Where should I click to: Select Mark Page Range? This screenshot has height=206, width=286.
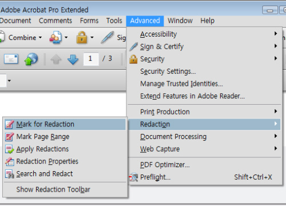tap(65, 137)
